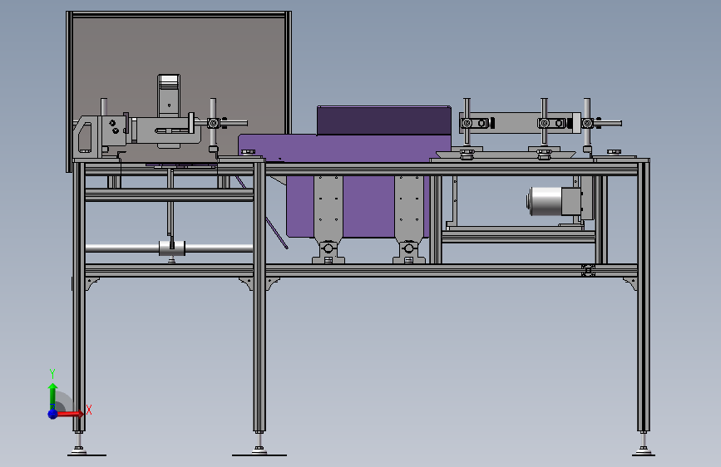This screenshot has width=721, height=467.
Task: Select the silver motor cylinder on right side
Action: click(545, 201)
